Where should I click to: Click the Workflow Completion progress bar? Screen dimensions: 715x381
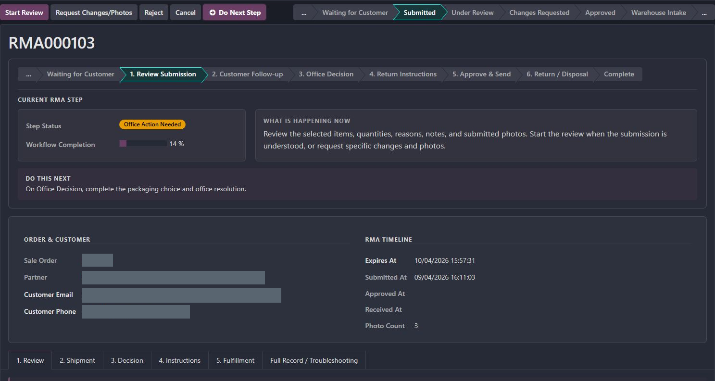(143, 144)
